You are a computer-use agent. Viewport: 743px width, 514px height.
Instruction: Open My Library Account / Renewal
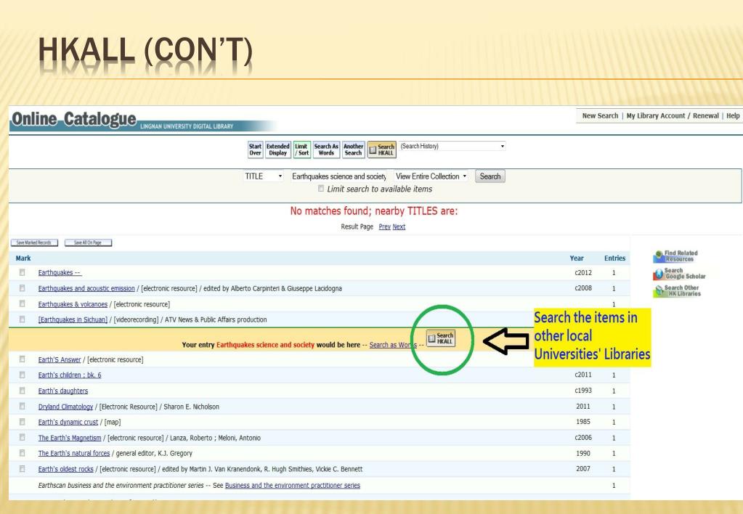[673, 115]
